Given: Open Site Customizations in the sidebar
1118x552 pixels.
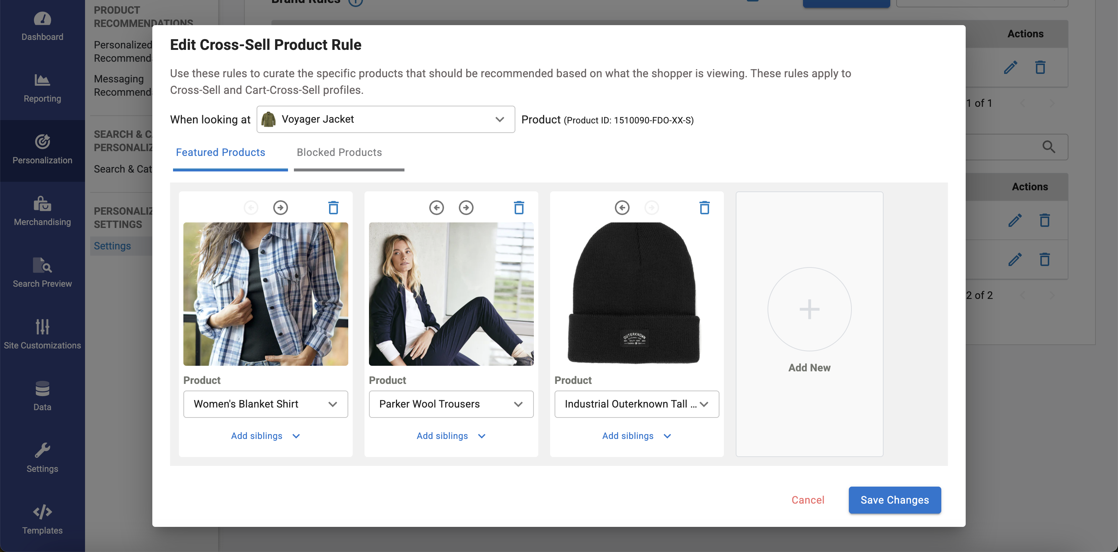Looking at the screenshot, I should pos(42,335).
